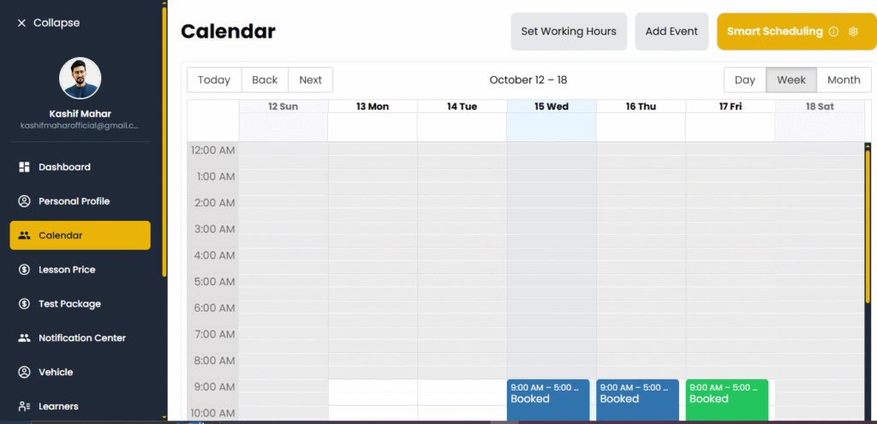This screenshot has width=877, height=424.
Task: Click the Notification Center people icon
Action: pyautogui.click(x=24, y=338)
